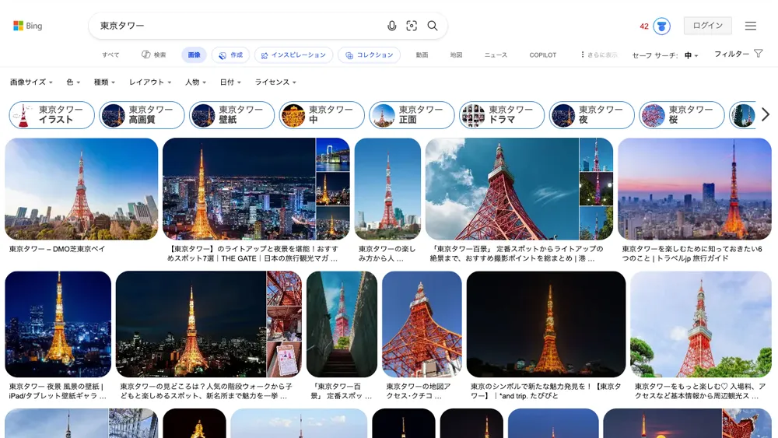Select the 東京タワー イラスト suggestion chip

click(51, 115)
